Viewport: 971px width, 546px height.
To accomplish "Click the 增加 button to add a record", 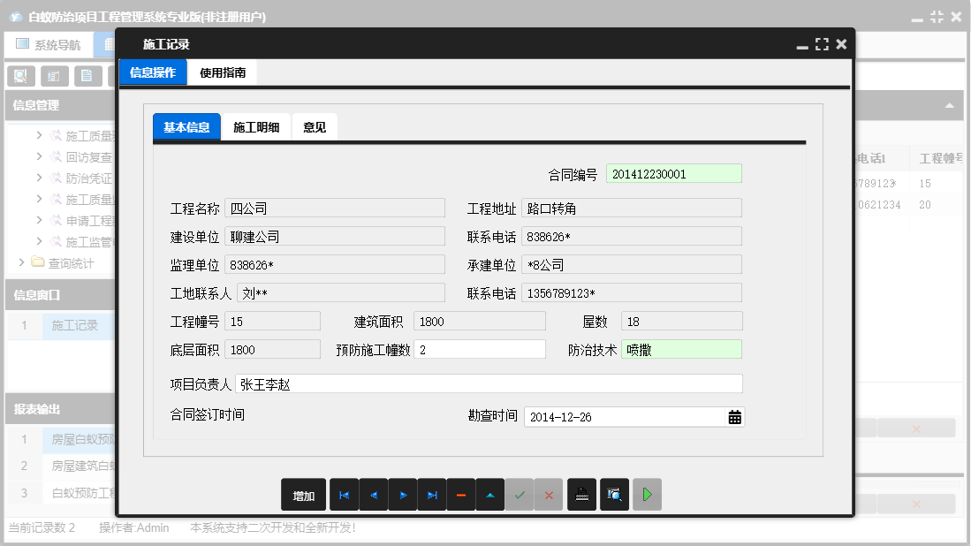I will (303, 495).
